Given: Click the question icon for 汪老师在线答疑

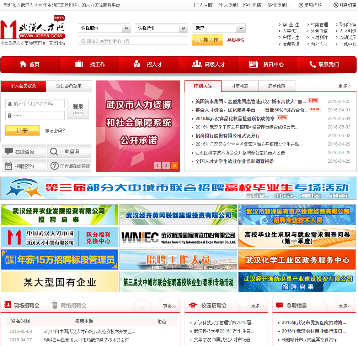Looking at the screenshot, I should click(54, 166).
